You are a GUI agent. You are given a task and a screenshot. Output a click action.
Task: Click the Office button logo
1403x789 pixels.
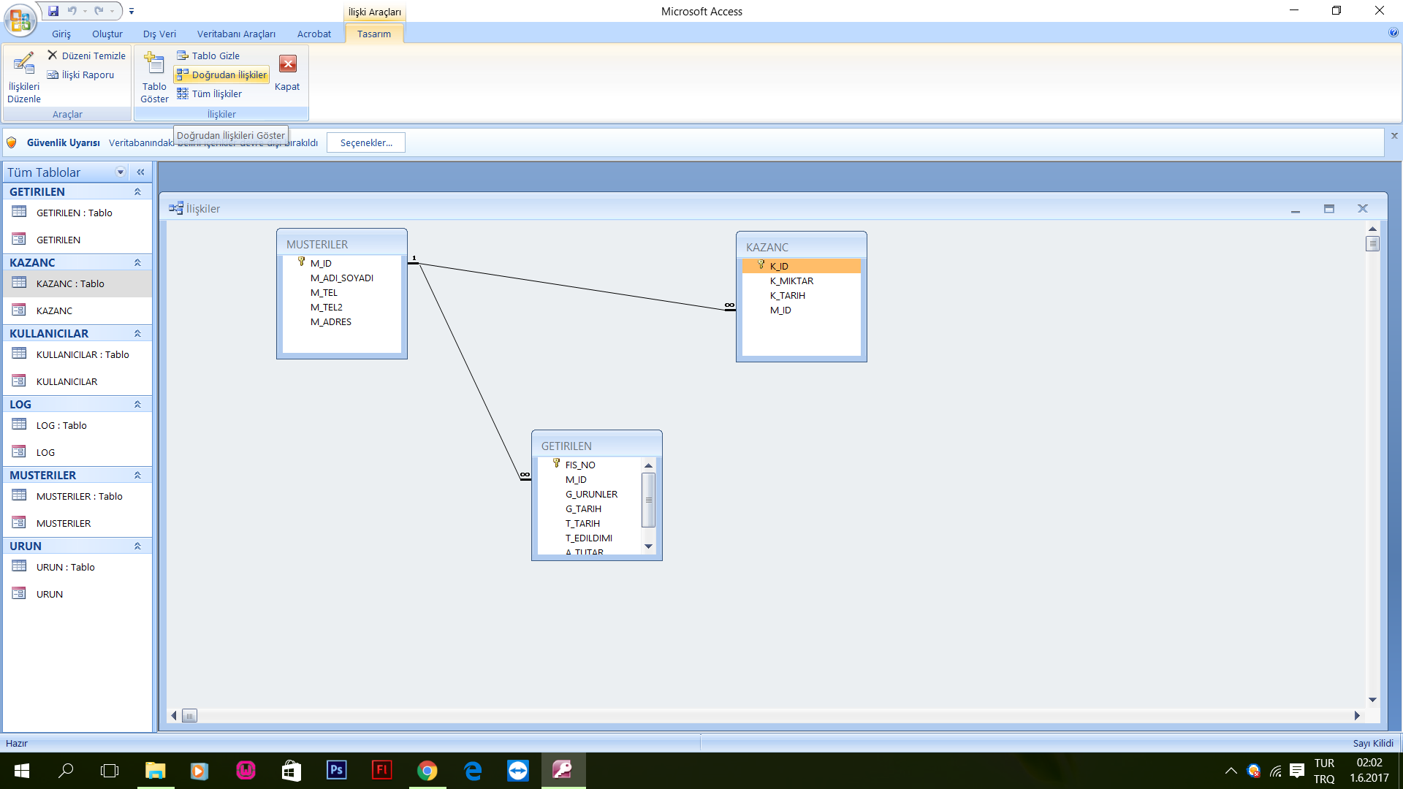pyautogui.click(x=20, y=20)
